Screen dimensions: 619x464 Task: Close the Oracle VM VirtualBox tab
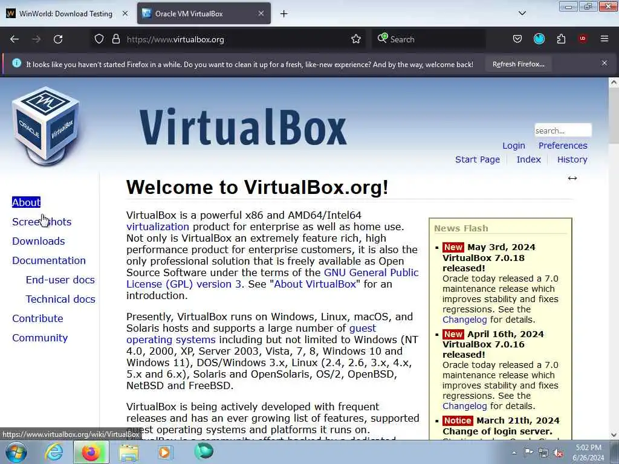click(261, 13)
